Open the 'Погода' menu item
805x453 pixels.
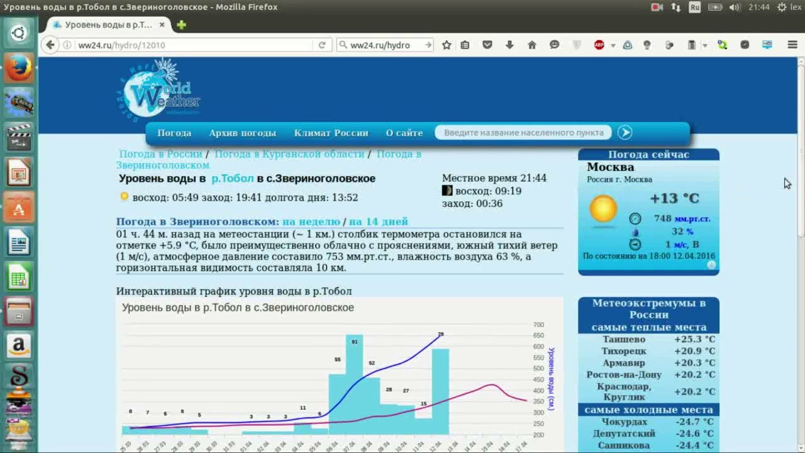click(174, 133)
